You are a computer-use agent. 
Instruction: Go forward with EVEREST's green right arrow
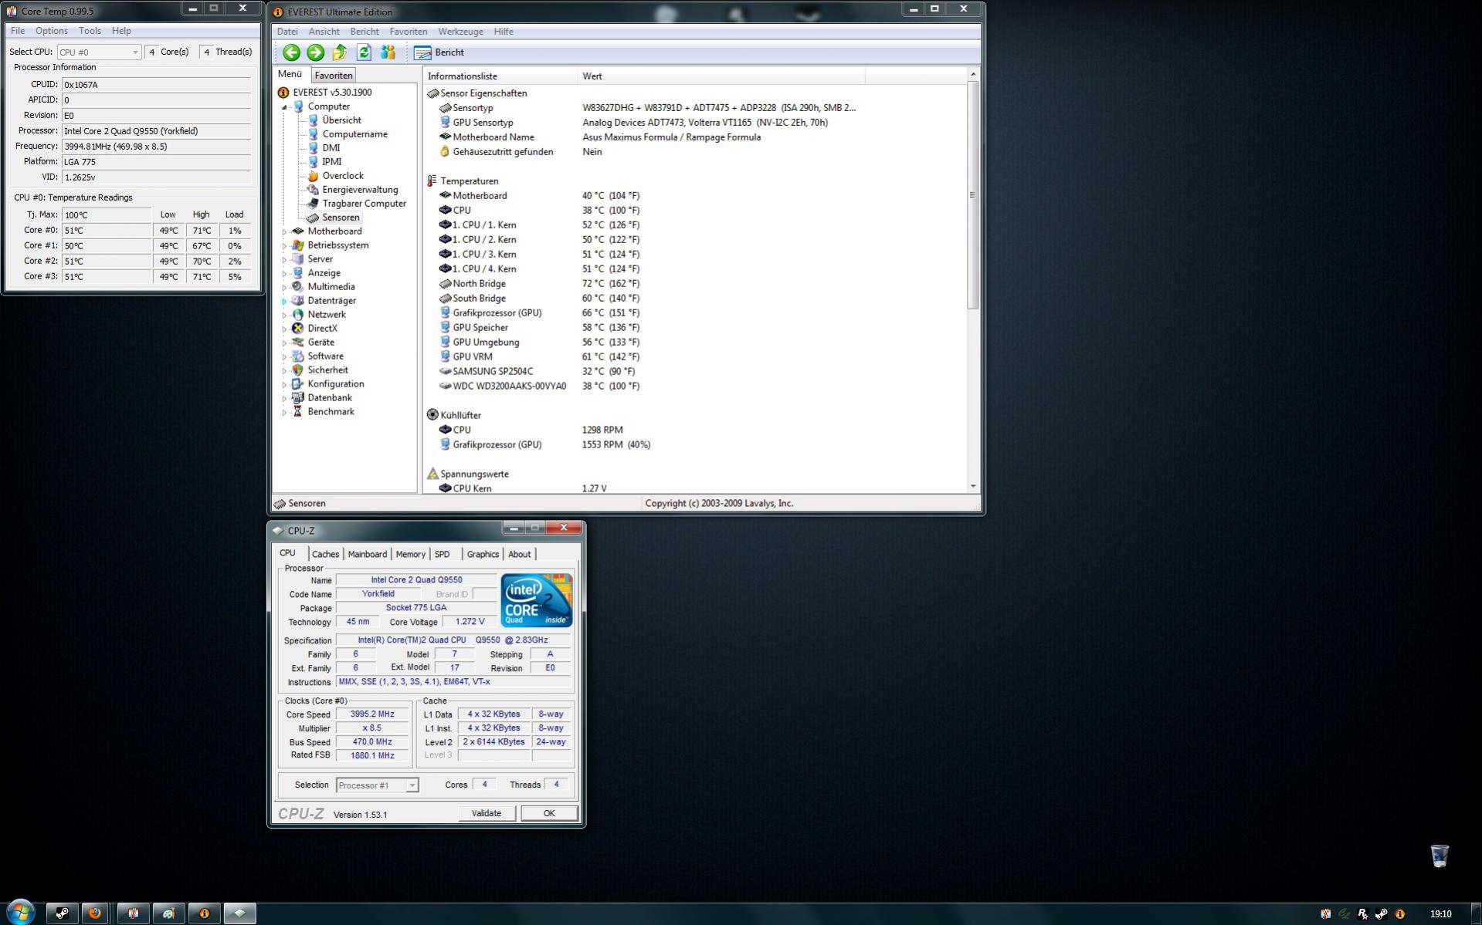(x=315, y=52)
